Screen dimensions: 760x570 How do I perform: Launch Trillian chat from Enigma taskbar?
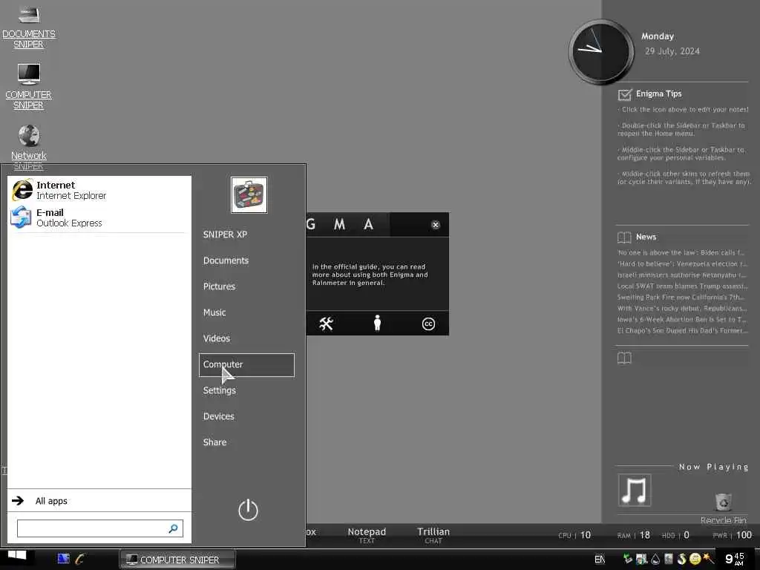point(433,535)
